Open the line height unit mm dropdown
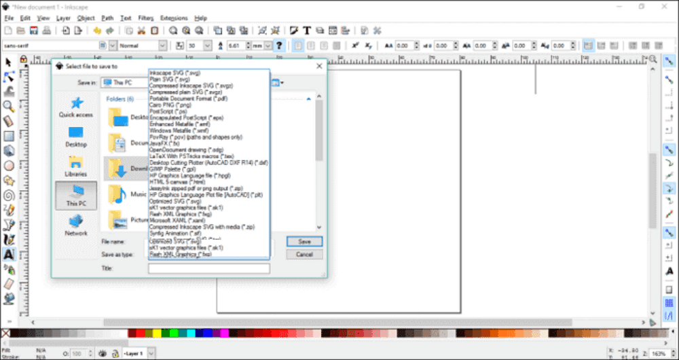This screenshot has height=360, width=679. 268,46
